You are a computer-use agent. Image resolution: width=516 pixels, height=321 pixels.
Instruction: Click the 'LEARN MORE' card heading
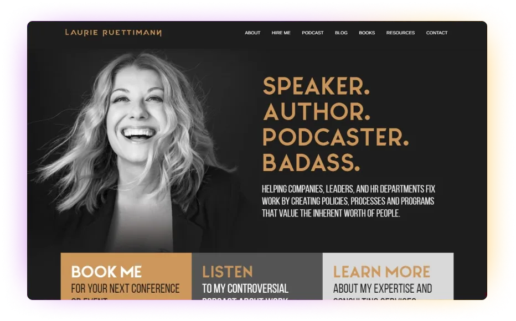[381, 272]
